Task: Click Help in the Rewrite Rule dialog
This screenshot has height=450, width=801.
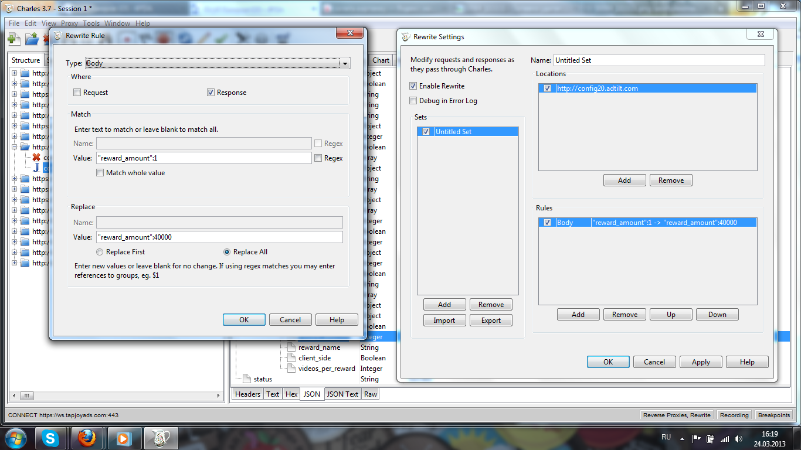Action: tap(337, 320)
